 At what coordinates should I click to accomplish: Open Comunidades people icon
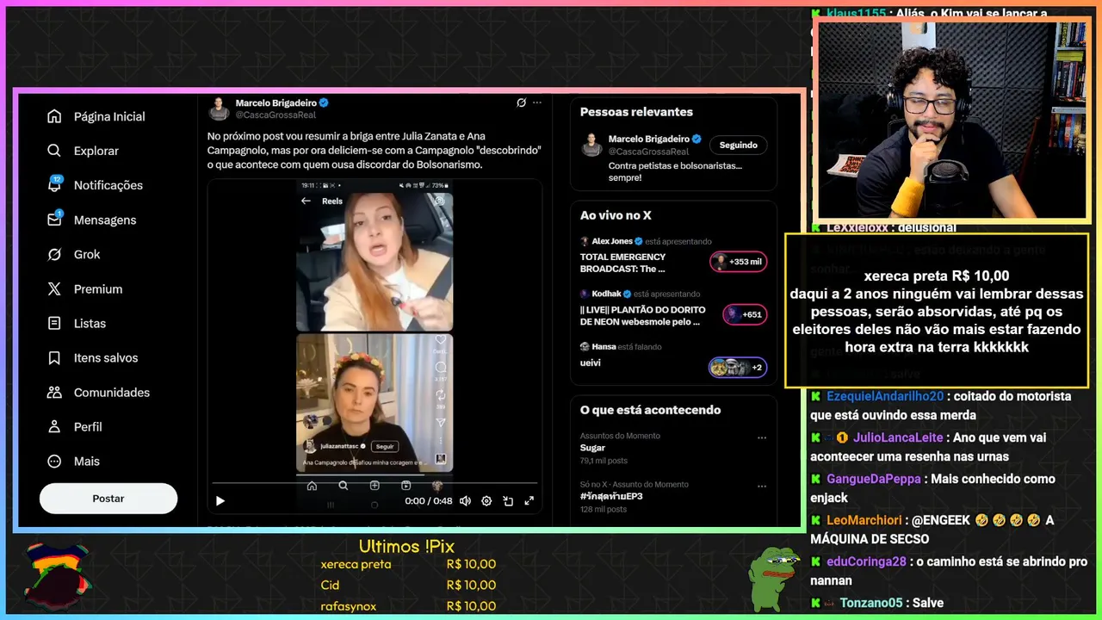pos(54,392)
